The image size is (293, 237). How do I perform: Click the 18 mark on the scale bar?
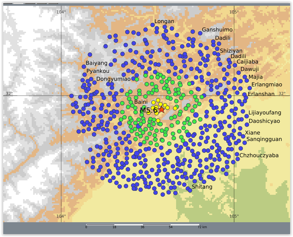(x=114, y=227)
